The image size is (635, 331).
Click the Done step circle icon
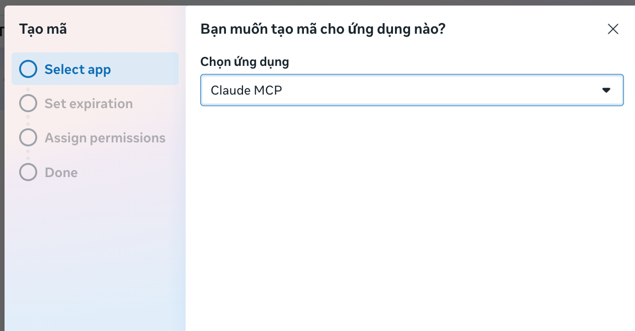(28, 172)
